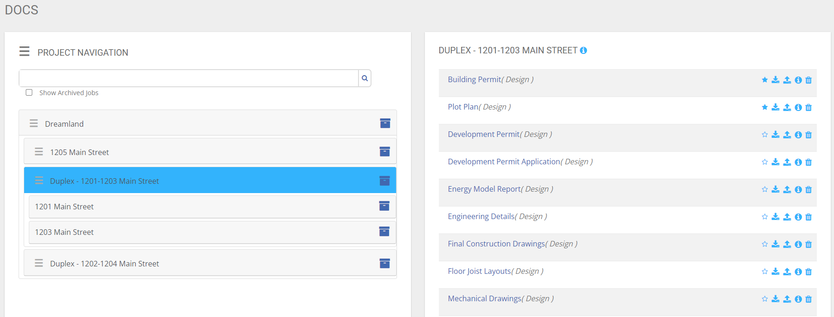Archive the 1203 Main Street job
Screen dimensions: 834x317
[x=384, y=231]
